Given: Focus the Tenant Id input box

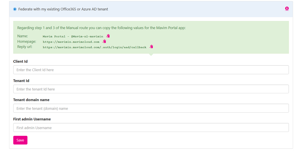Looking at the screenshot, I should pos(151,89).
